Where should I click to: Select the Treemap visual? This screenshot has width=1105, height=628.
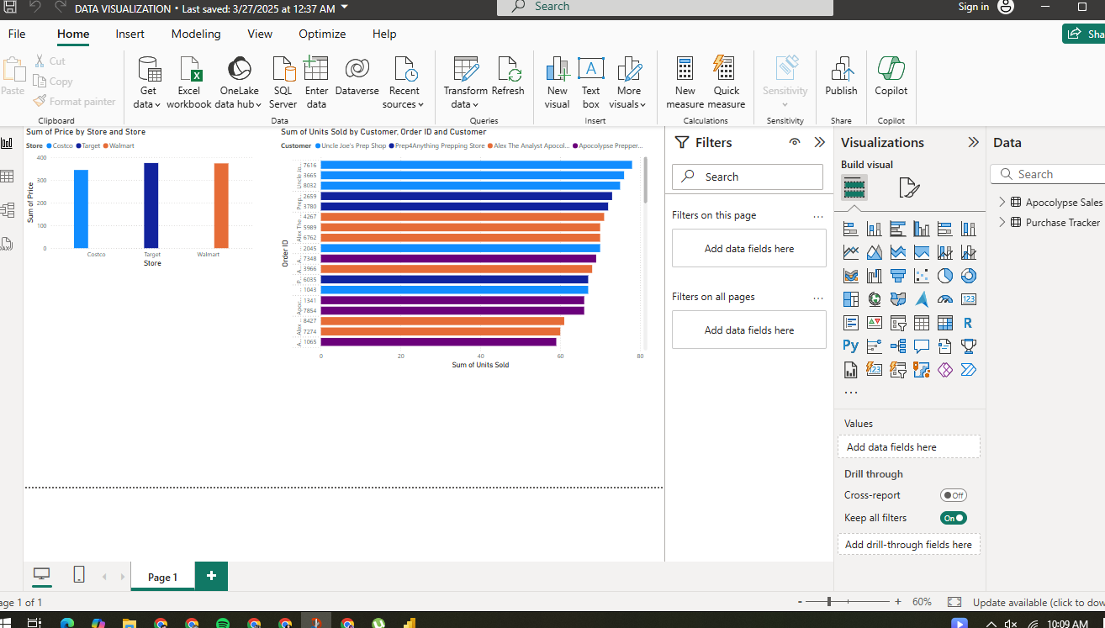(851, 299)
